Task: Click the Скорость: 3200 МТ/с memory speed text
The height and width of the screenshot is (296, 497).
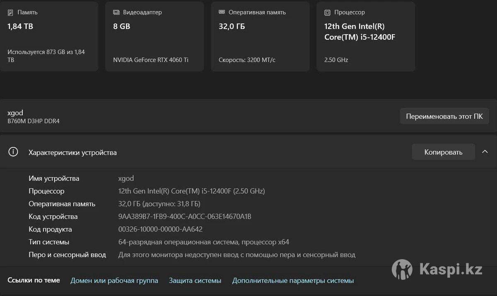Action: 247,60
